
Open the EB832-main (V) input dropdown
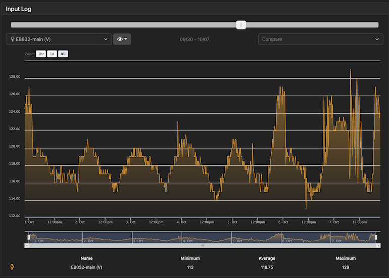point(59,39)
